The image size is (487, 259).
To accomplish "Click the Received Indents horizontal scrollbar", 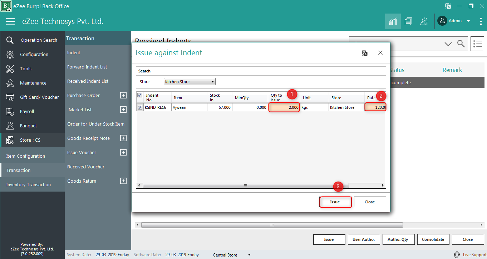I will point(272,225).
